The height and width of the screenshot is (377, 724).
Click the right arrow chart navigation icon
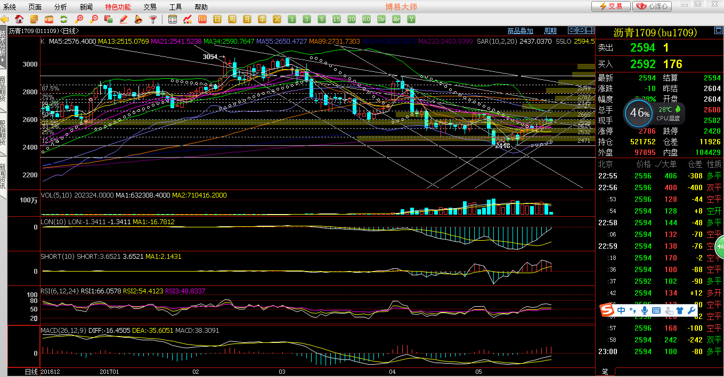pos(581,30)
